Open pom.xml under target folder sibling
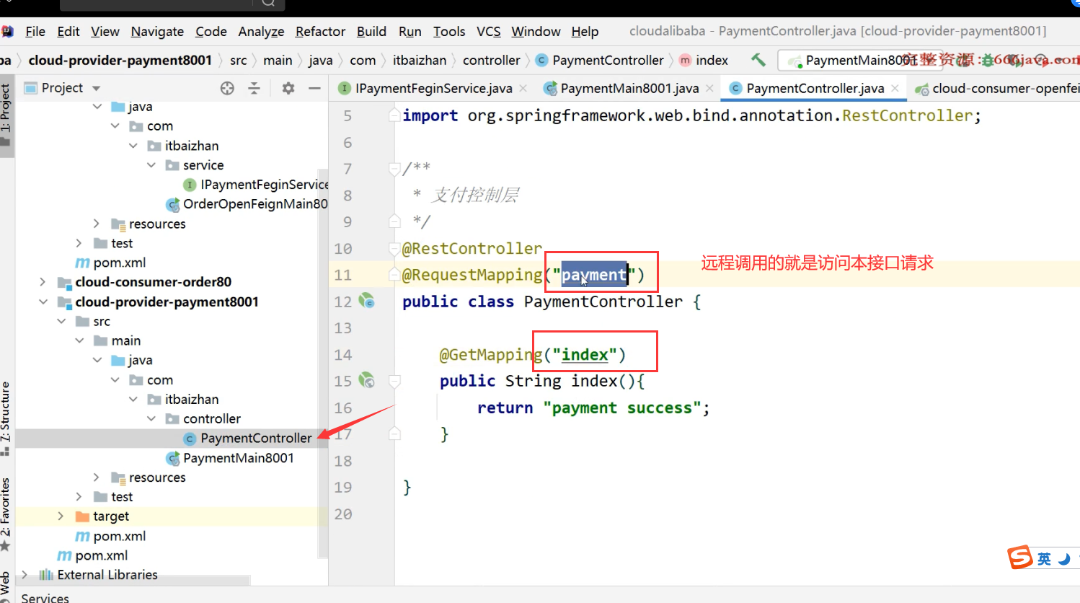The image size is (1080, 603). [119, 536]
